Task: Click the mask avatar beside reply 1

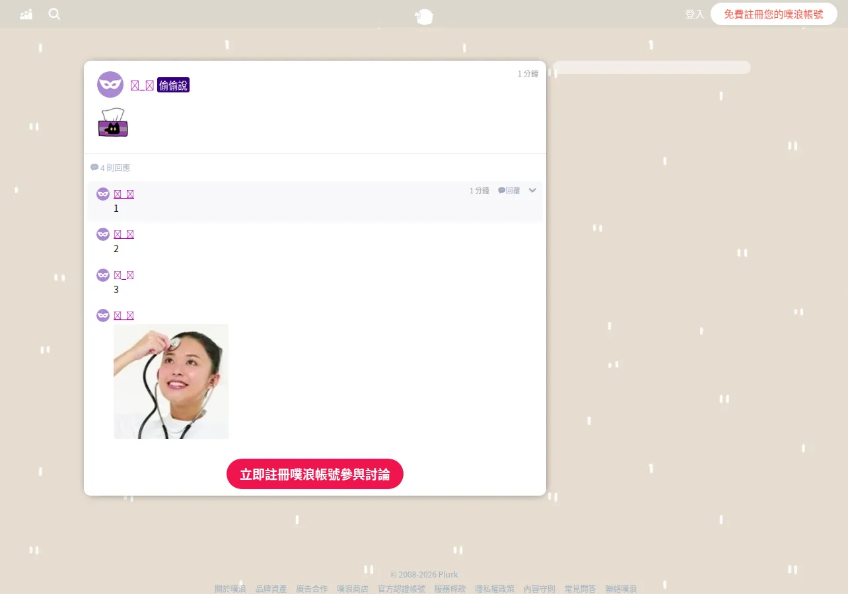Action: point(103,194)
